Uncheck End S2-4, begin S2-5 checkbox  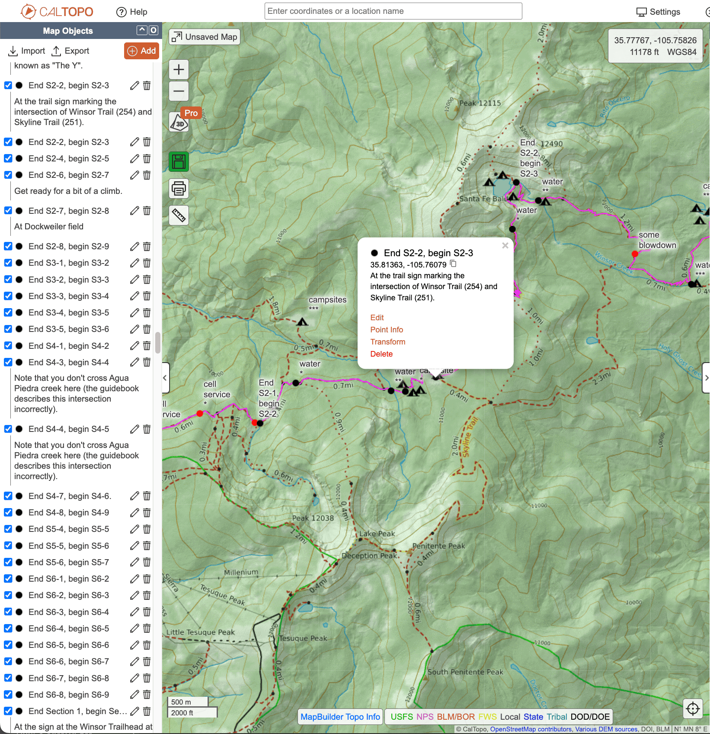8,158
